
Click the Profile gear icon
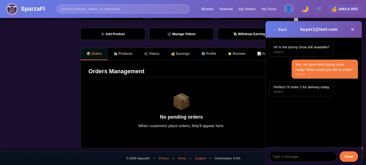tap(203, 54)
